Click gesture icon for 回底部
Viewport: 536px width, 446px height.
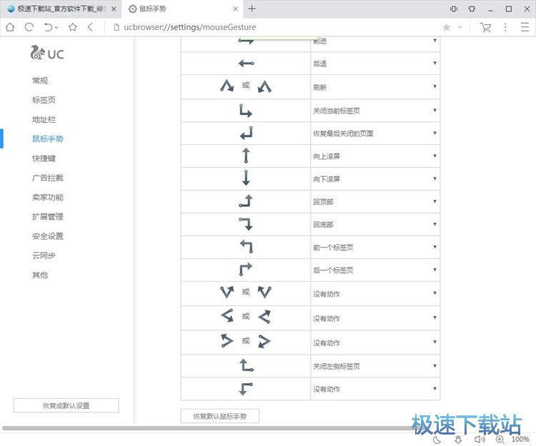click(246, 224)
